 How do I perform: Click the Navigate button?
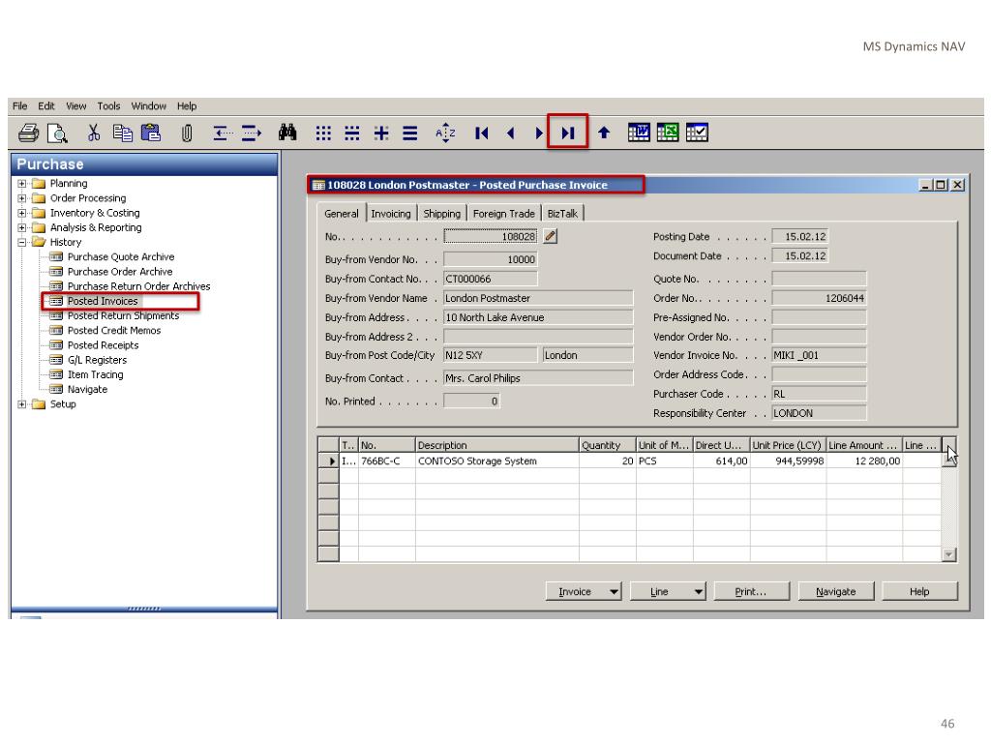(835, 591)
